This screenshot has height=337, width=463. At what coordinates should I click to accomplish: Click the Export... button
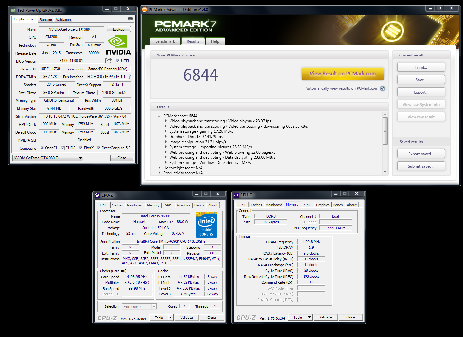pyautogui.click(x=421, y=92)
